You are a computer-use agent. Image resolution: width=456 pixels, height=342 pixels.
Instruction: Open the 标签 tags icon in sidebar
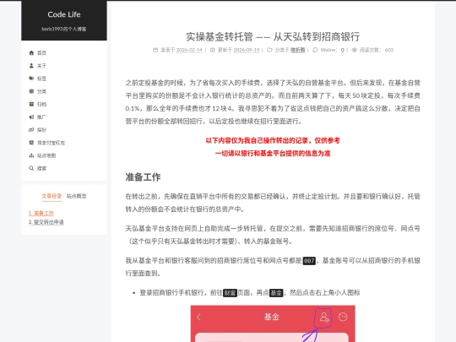31,79
